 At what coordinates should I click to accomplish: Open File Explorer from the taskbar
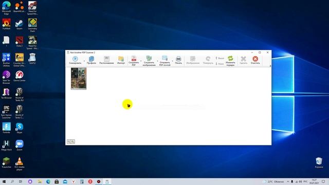[x=40, y=181]
